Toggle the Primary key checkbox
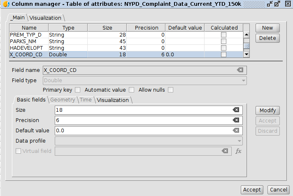 pyautogui.click(x=77, y=90)
